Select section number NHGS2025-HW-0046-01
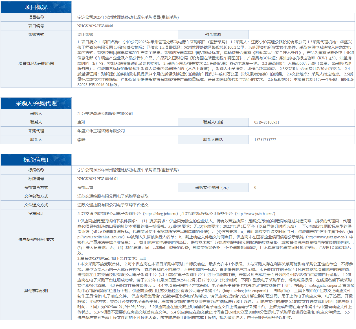This screenshot has width=356, height=329. (98, 179)
